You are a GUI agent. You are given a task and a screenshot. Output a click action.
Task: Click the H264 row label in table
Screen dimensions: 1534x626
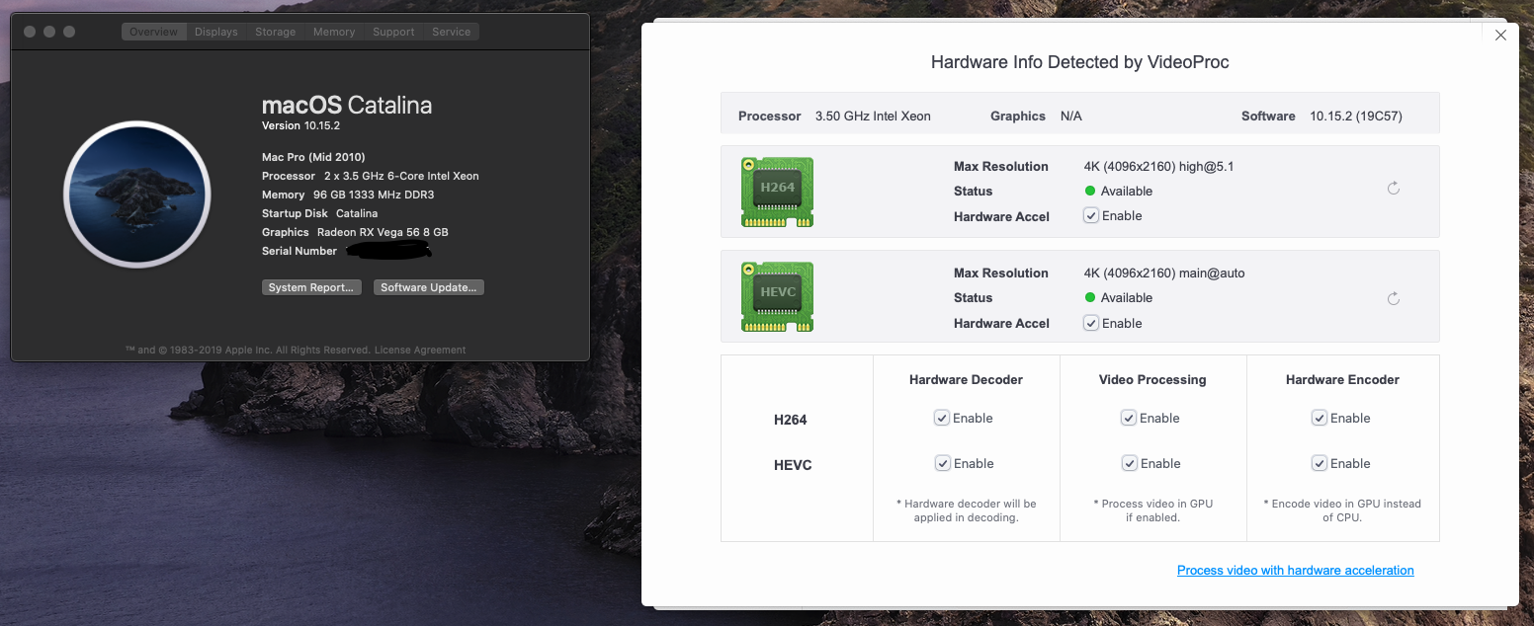[x=791, y=420]
